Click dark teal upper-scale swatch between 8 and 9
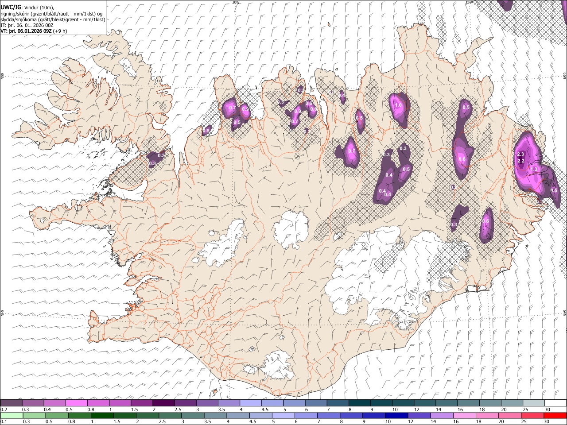 [x=359, y=403]
